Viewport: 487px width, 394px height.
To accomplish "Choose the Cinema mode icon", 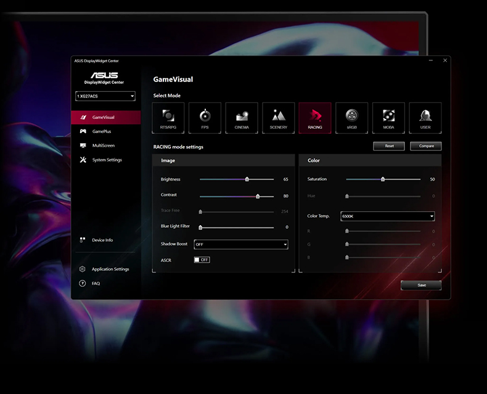I will (x=242, y=117).
